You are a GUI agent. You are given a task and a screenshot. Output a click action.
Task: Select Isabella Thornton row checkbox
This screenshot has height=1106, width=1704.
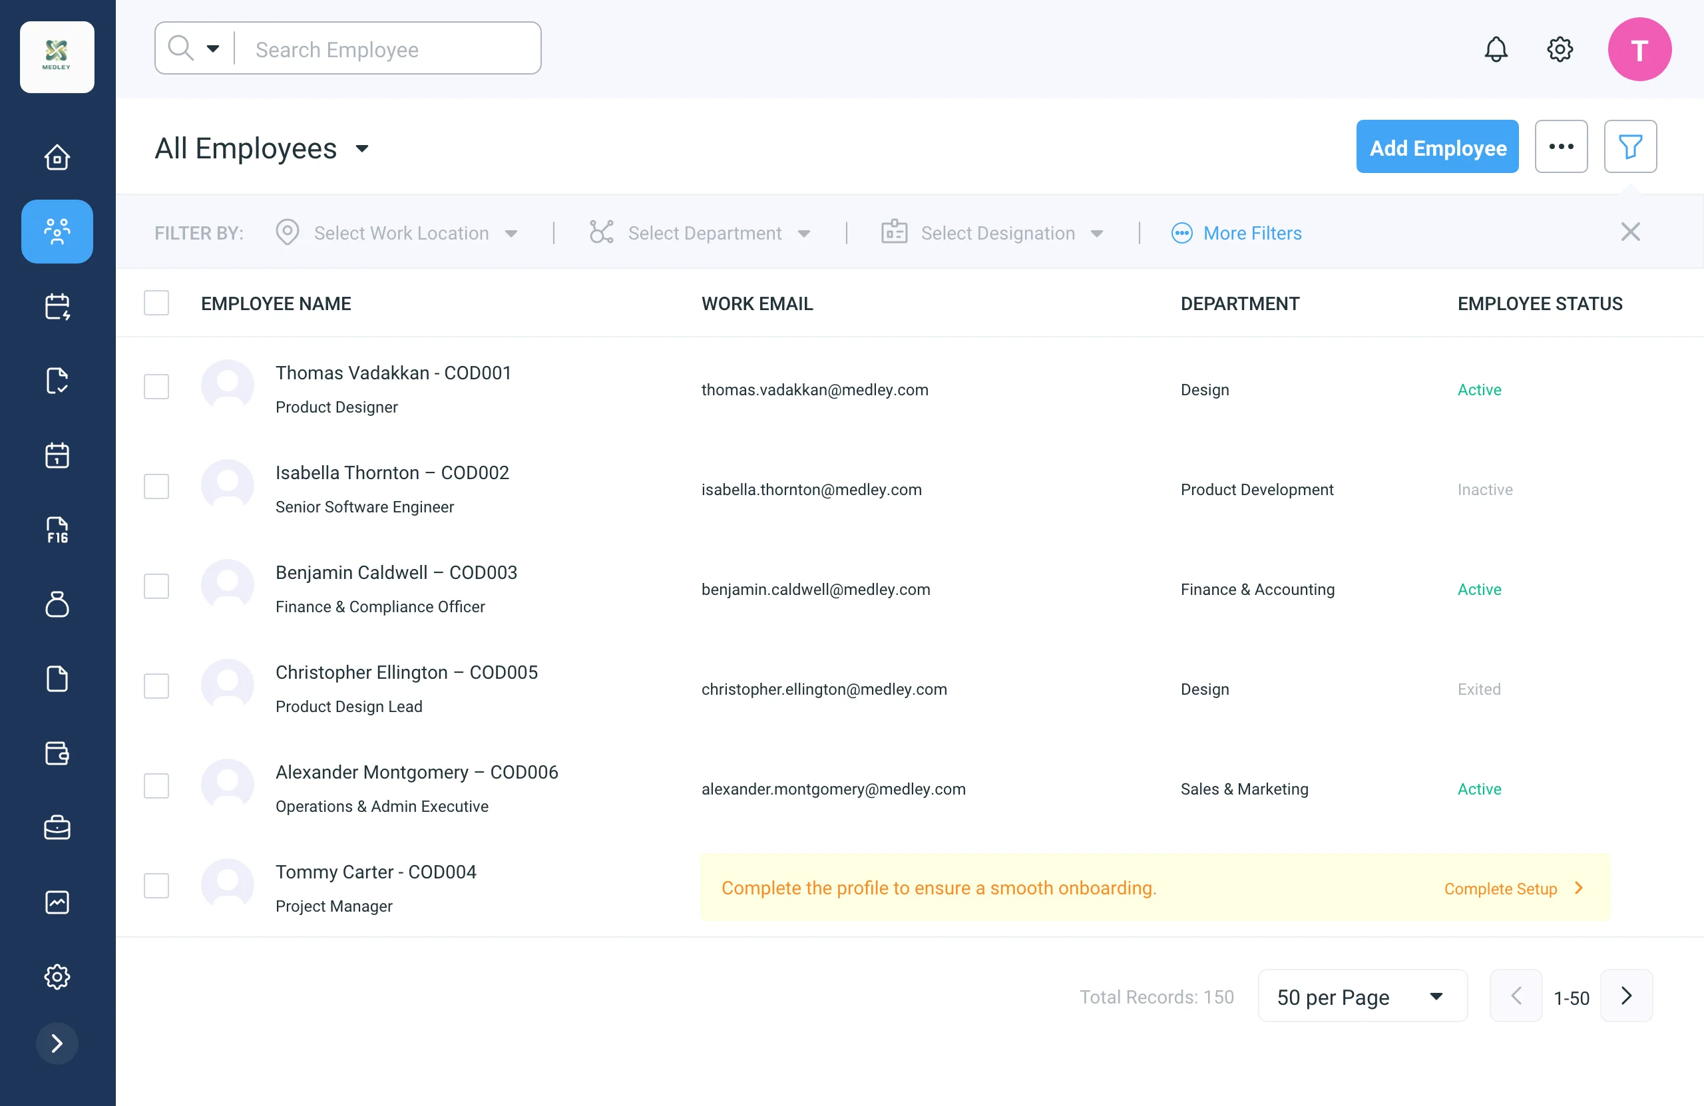156,486
